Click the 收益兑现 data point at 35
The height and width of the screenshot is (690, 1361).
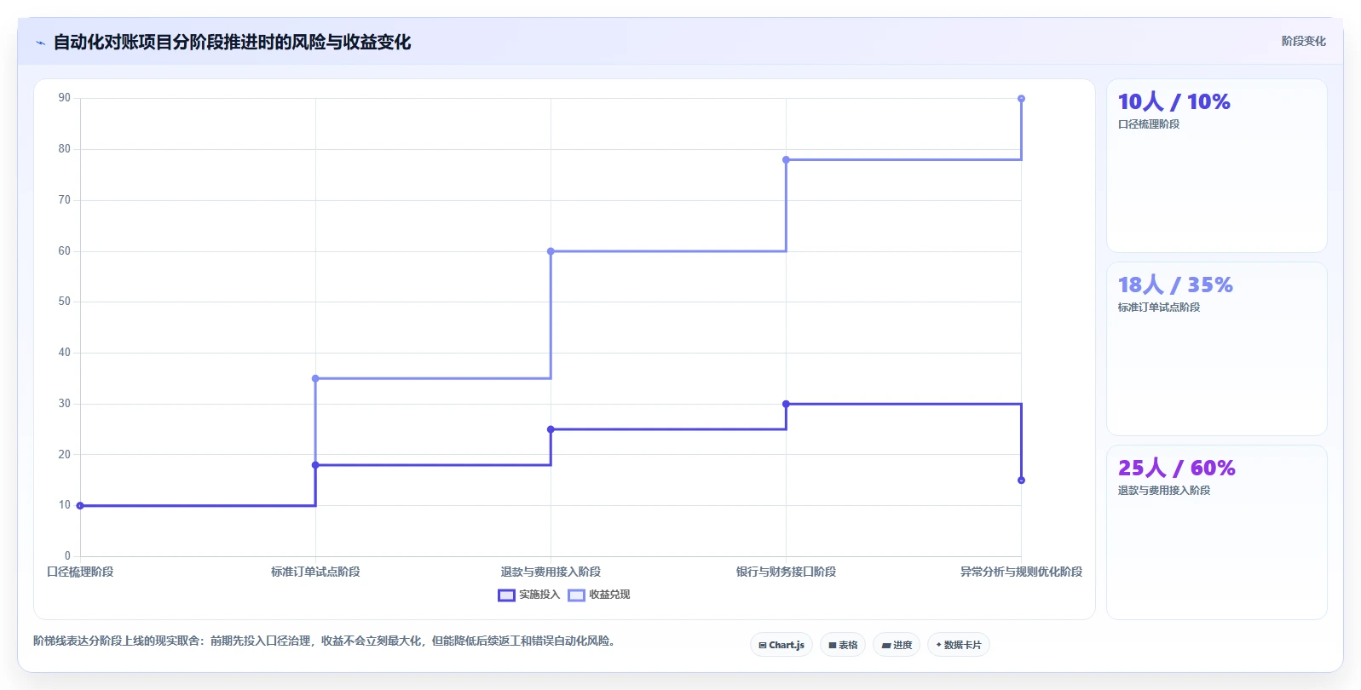pyautogui.click(x=315, y=378)
